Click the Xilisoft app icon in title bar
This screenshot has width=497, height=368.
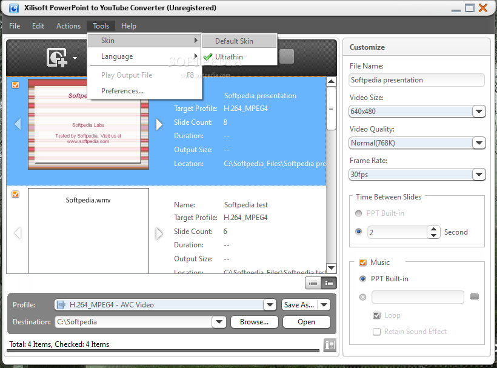click(x=13, y=8)
